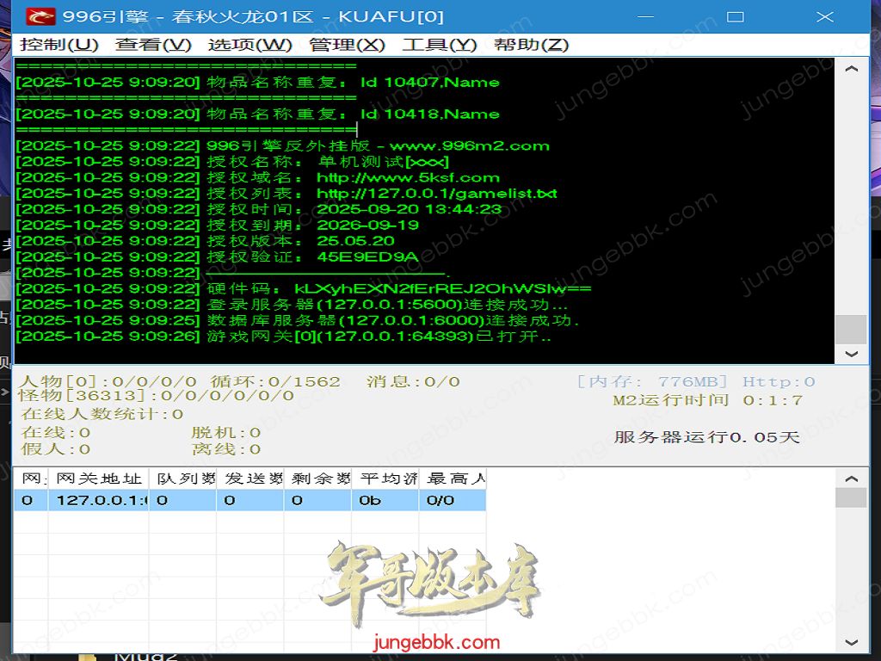
Task: Click the log panel scroll-down arrow
Action: 851,353
